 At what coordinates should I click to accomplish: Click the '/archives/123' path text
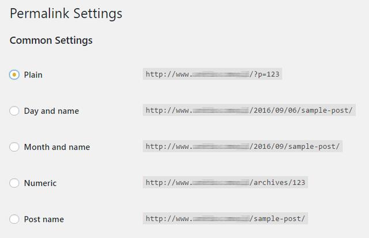(x=277, y=183)
